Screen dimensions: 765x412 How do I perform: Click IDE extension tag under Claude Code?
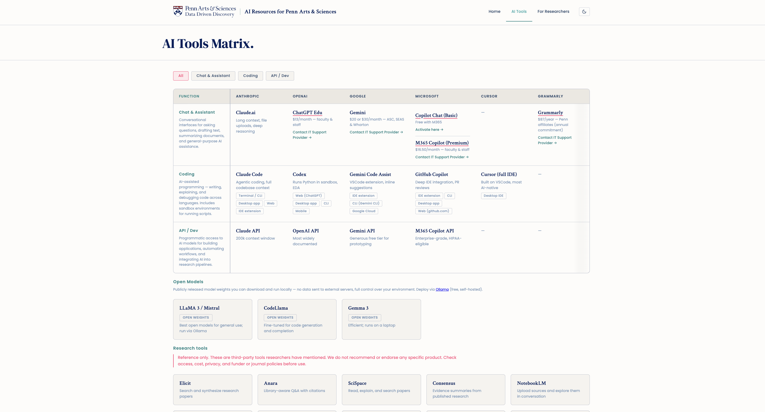[250, 211]
